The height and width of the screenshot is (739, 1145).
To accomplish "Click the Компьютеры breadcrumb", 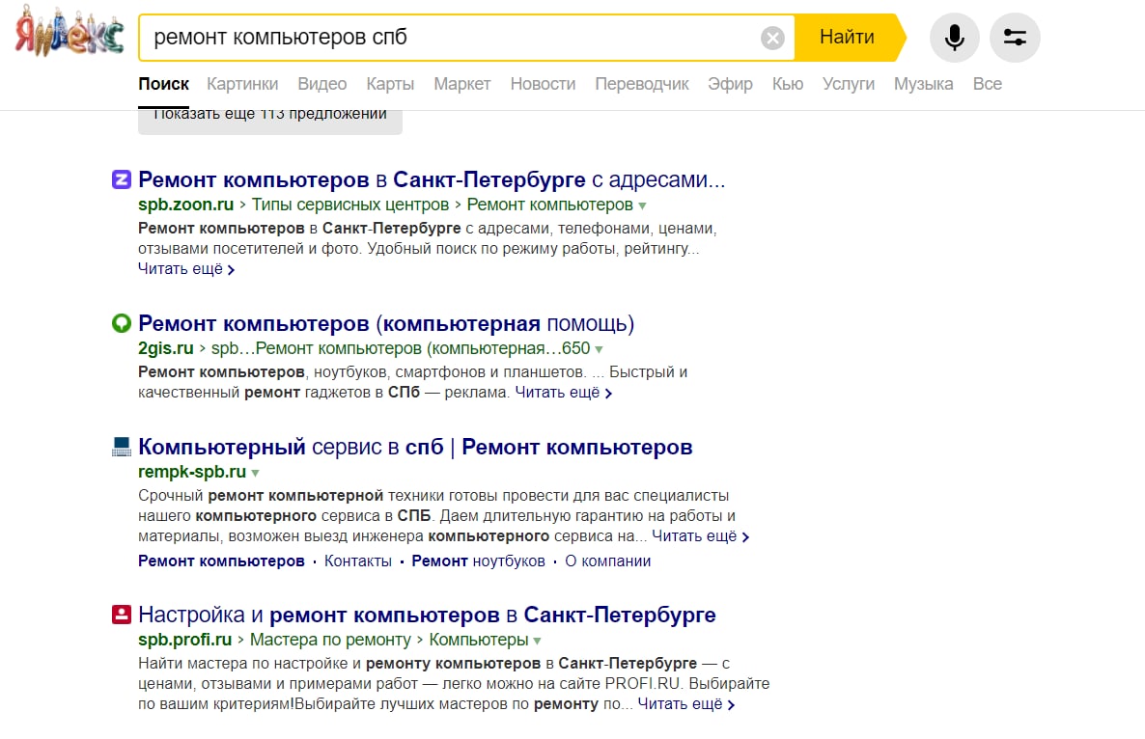I will pyautogui.click(x=478, y=639).
